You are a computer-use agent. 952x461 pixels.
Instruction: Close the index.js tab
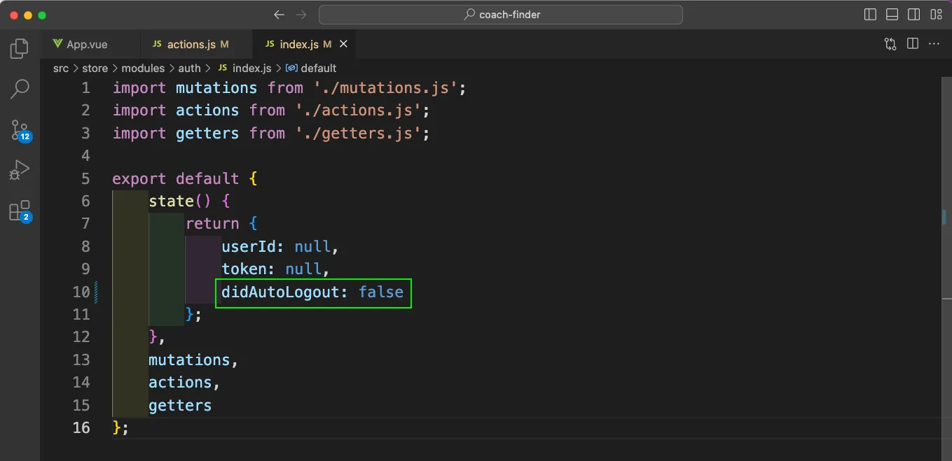pyautogui.click(x=343, y=44)
